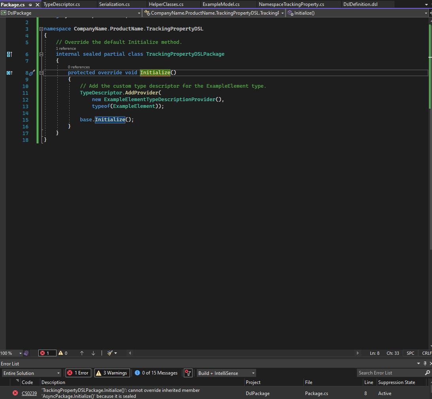The height and width of the screenshot is (399, 432).
Task: Click the SPC indentation setting
Action: 410,353
